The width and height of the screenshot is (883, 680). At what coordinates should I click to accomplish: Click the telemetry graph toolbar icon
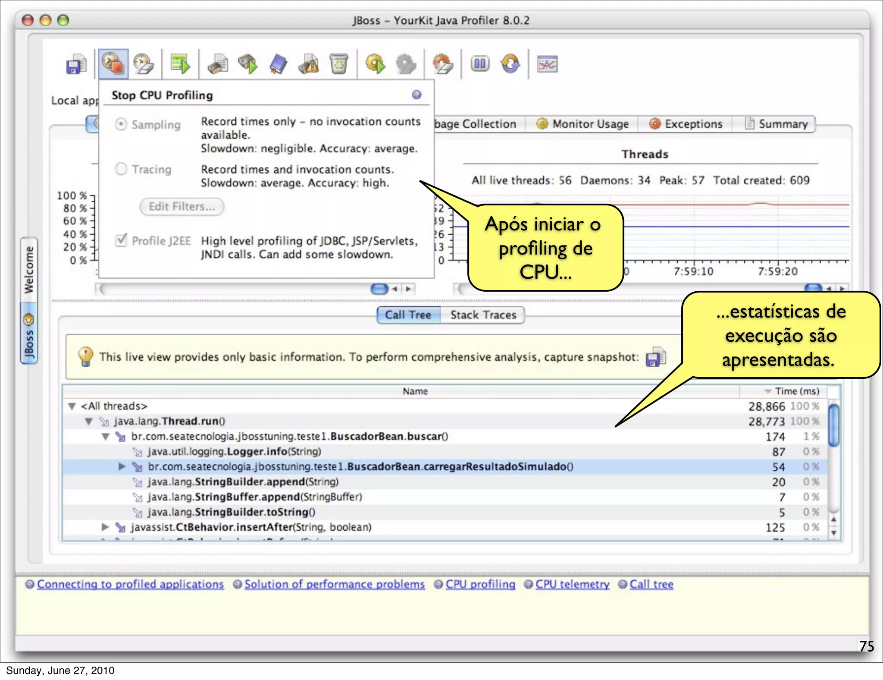tap(547, 65)
